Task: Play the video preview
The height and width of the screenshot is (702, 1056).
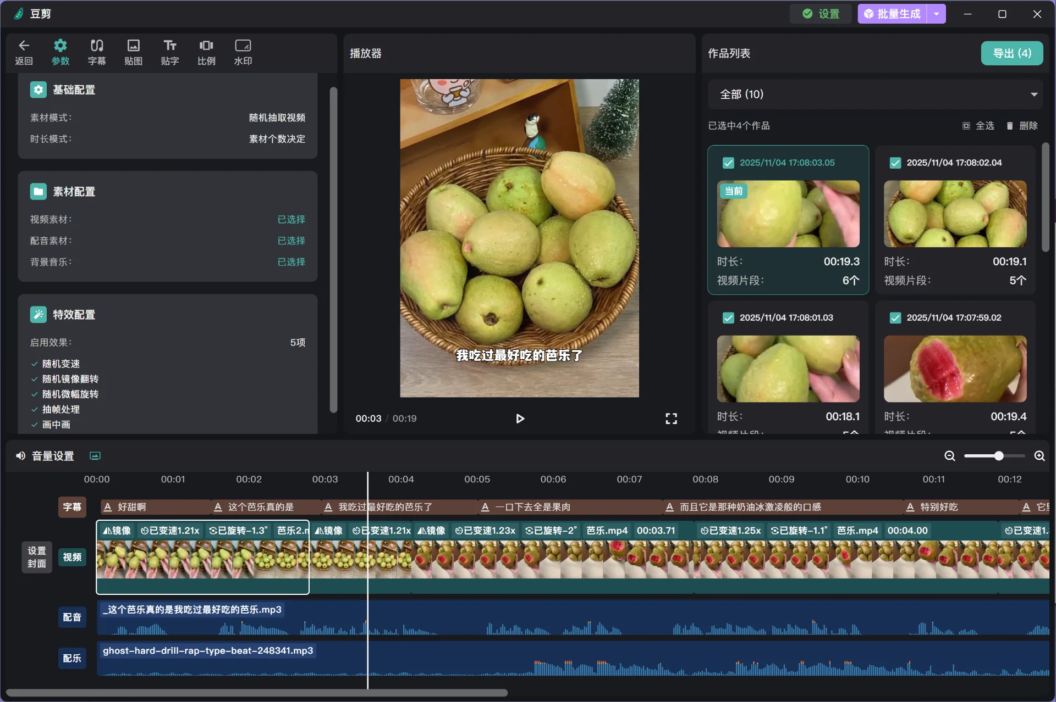Action: click(520, 419)
